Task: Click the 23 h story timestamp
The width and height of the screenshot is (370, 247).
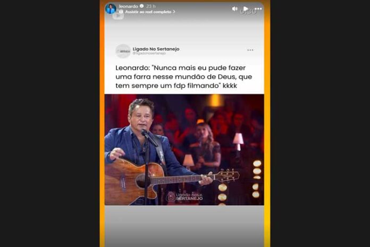Action: 151,6
